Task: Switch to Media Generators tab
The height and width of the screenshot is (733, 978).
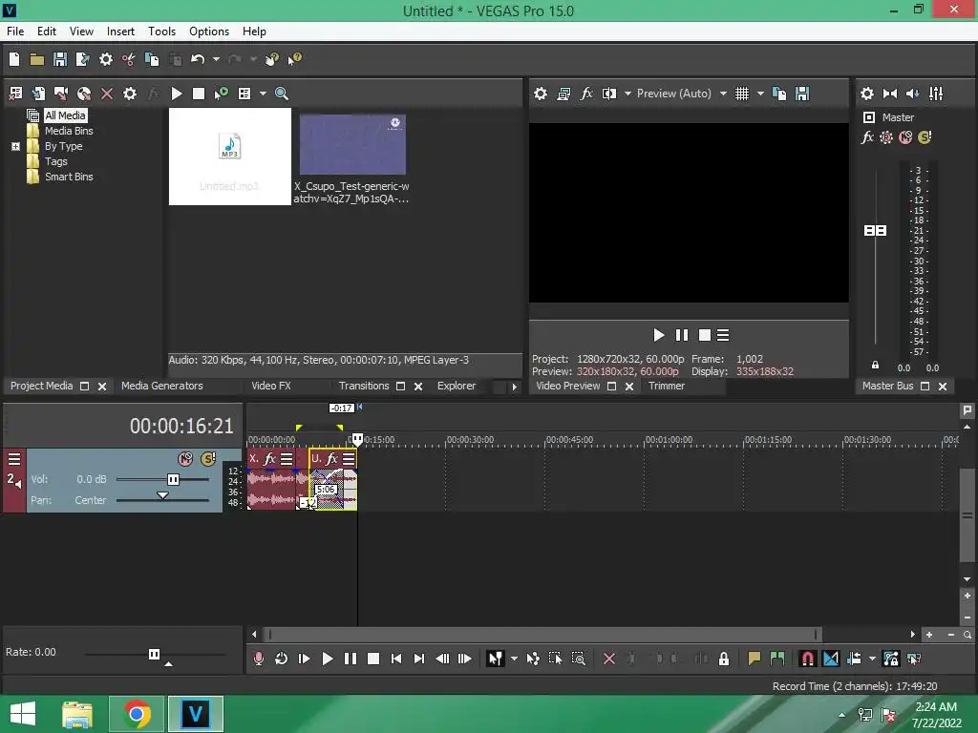Action: pyautogui.click(x=162, y=386)
